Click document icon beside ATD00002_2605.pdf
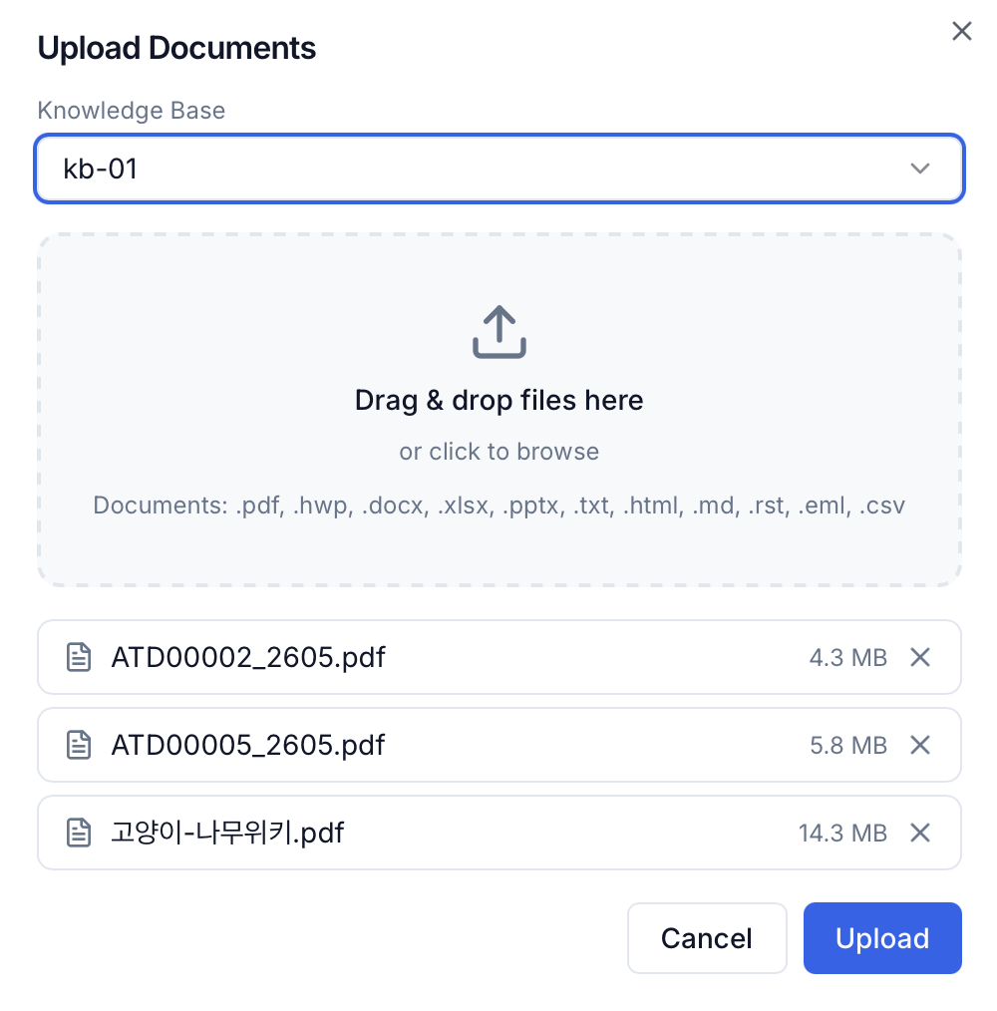This screenshot has width=997, height=1011. [79, 657]
